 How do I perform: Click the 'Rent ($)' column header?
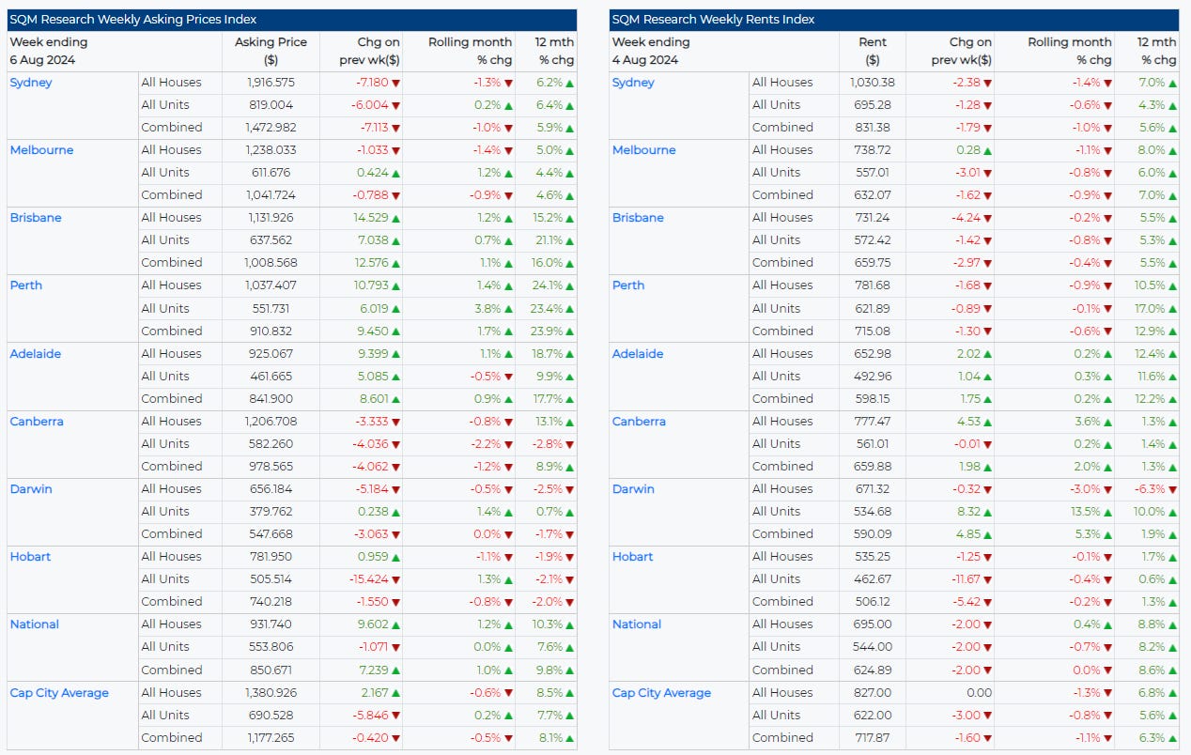(x=873, y=52)
